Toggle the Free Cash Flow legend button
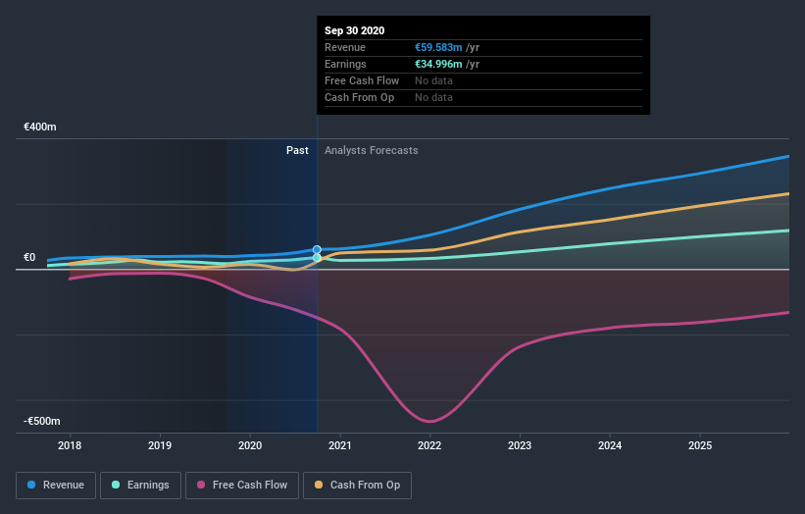805x514 pixels. point(242,486)
